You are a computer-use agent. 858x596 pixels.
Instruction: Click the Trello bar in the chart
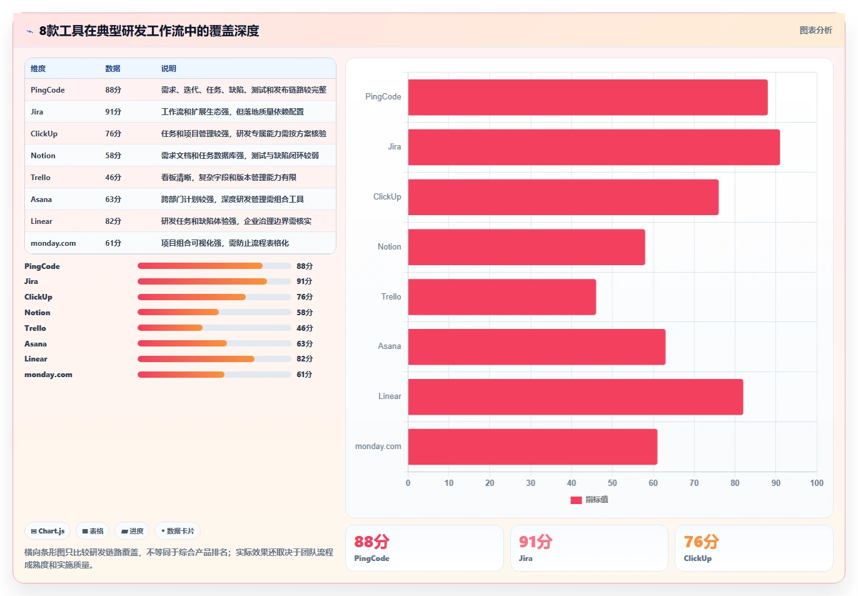click(502, 297)
